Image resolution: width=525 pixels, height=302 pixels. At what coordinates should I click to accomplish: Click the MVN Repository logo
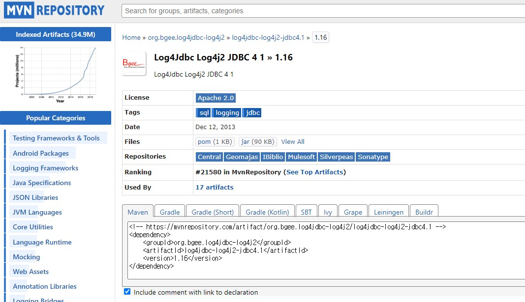click(54, 10)
